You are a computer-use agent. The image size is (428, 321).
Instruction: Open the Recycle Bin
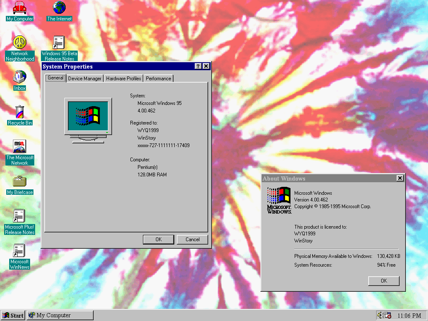click(20, 112)
